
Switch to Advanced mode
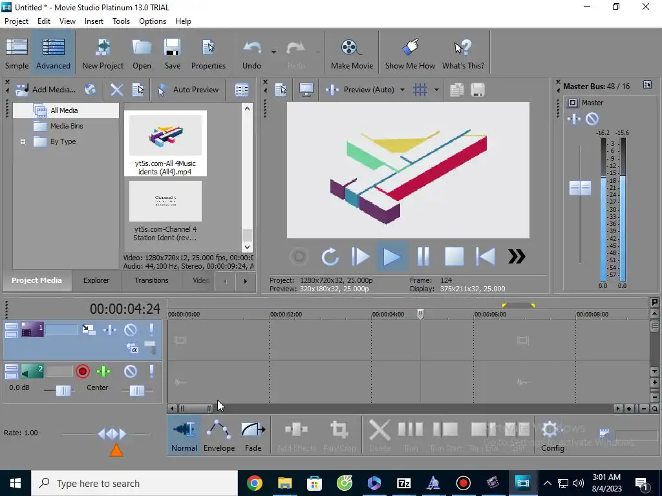[x=53, y=53]
